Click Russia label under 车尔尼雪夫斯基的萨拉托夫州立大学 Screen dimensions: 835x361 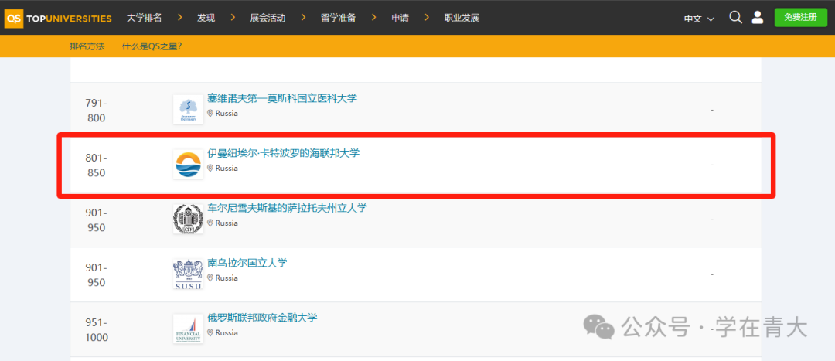[227, 223]
